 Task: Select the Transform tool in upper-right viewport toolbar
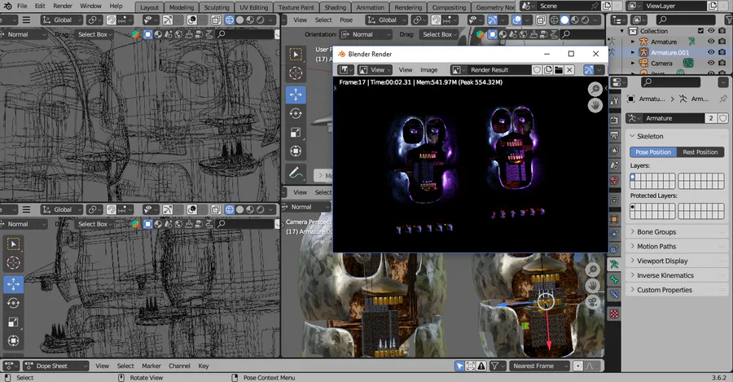tap(296, 151)
